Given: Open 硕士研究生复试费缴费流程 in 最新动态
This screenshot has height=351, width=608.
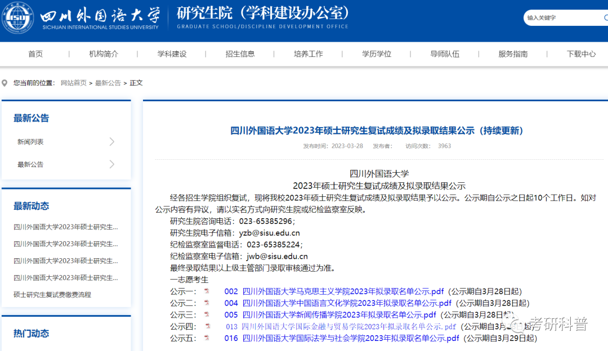Looking at the screenshot, I should coord(52,294).
